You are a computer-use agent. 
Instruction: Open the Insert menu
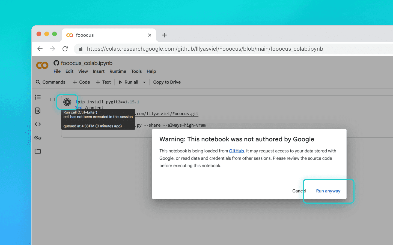point(99,71)
